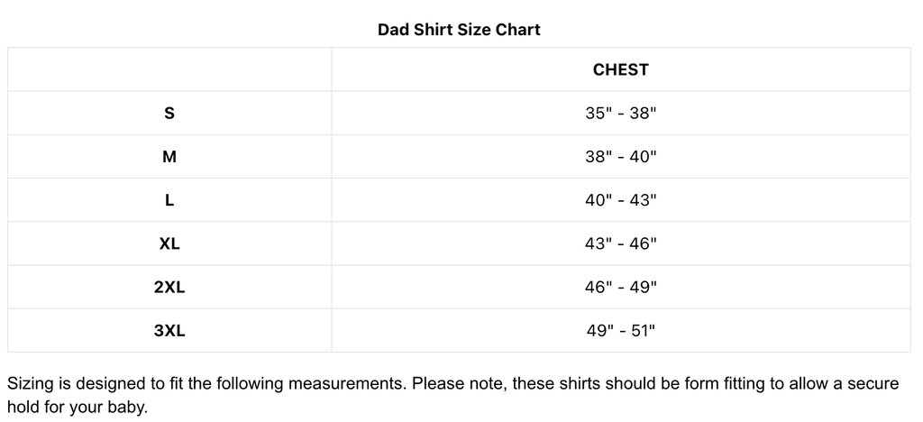Image resolution: width=923 pixels, height=422 pixels.
Task: Select the 46" - 49" chest measurement
Action: pyautogui.click(x=620, y=288)
